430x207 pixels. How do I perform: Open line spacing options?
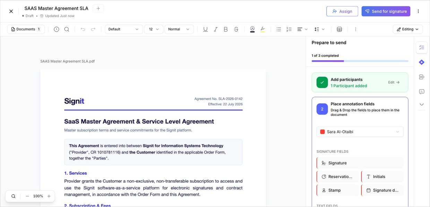[319, 29]
